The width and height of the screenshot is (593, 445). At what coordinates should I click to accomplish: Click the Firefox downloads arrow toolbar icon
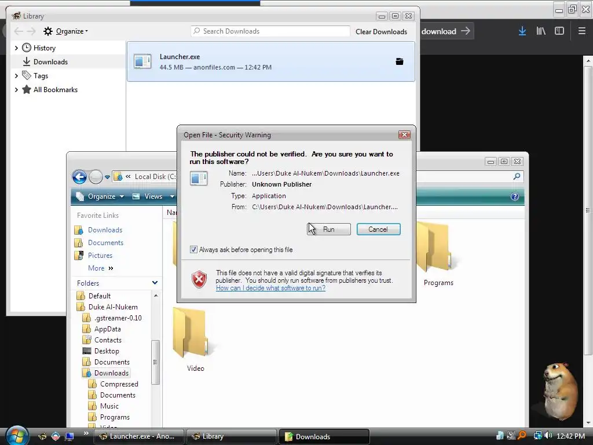(x=522, y=31)
